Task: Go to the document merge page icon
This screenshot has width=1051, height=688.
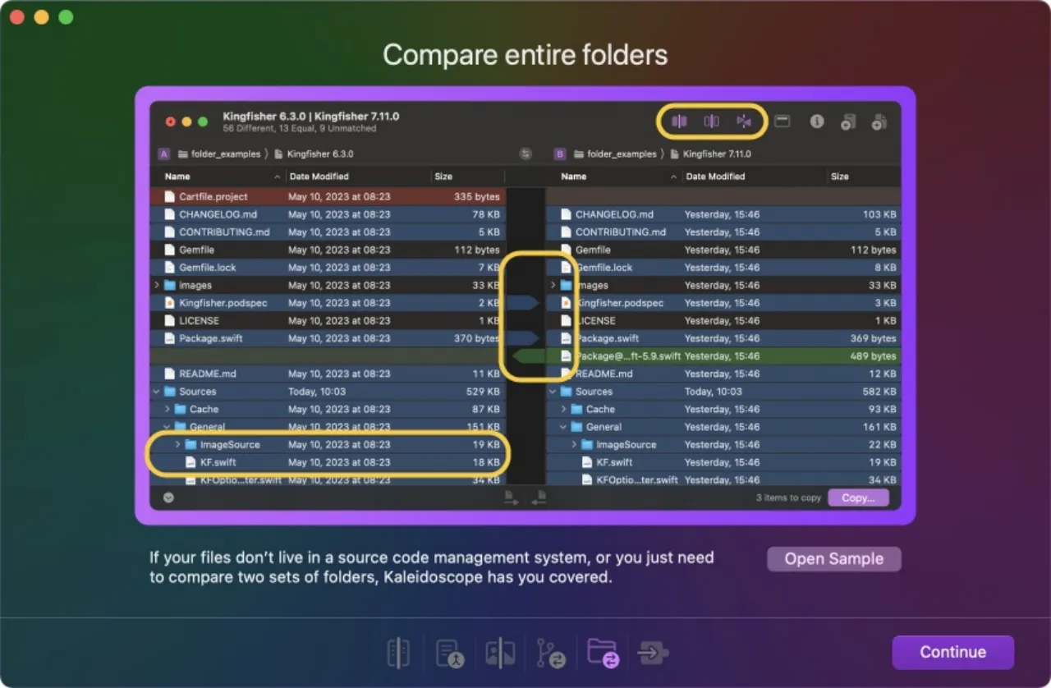Action: tap(450, 653)
